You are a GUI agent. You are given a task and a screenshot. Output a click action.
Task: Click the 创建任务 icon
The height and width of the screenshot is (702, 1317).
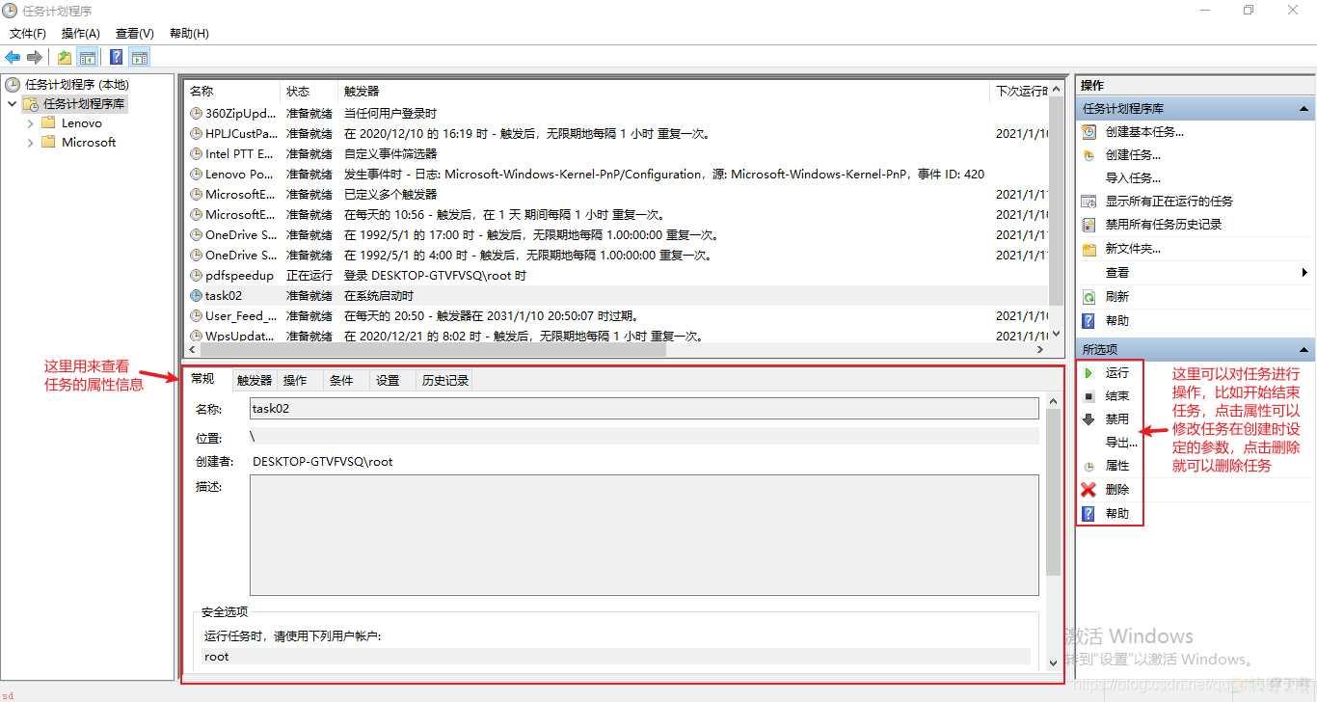1089,155
